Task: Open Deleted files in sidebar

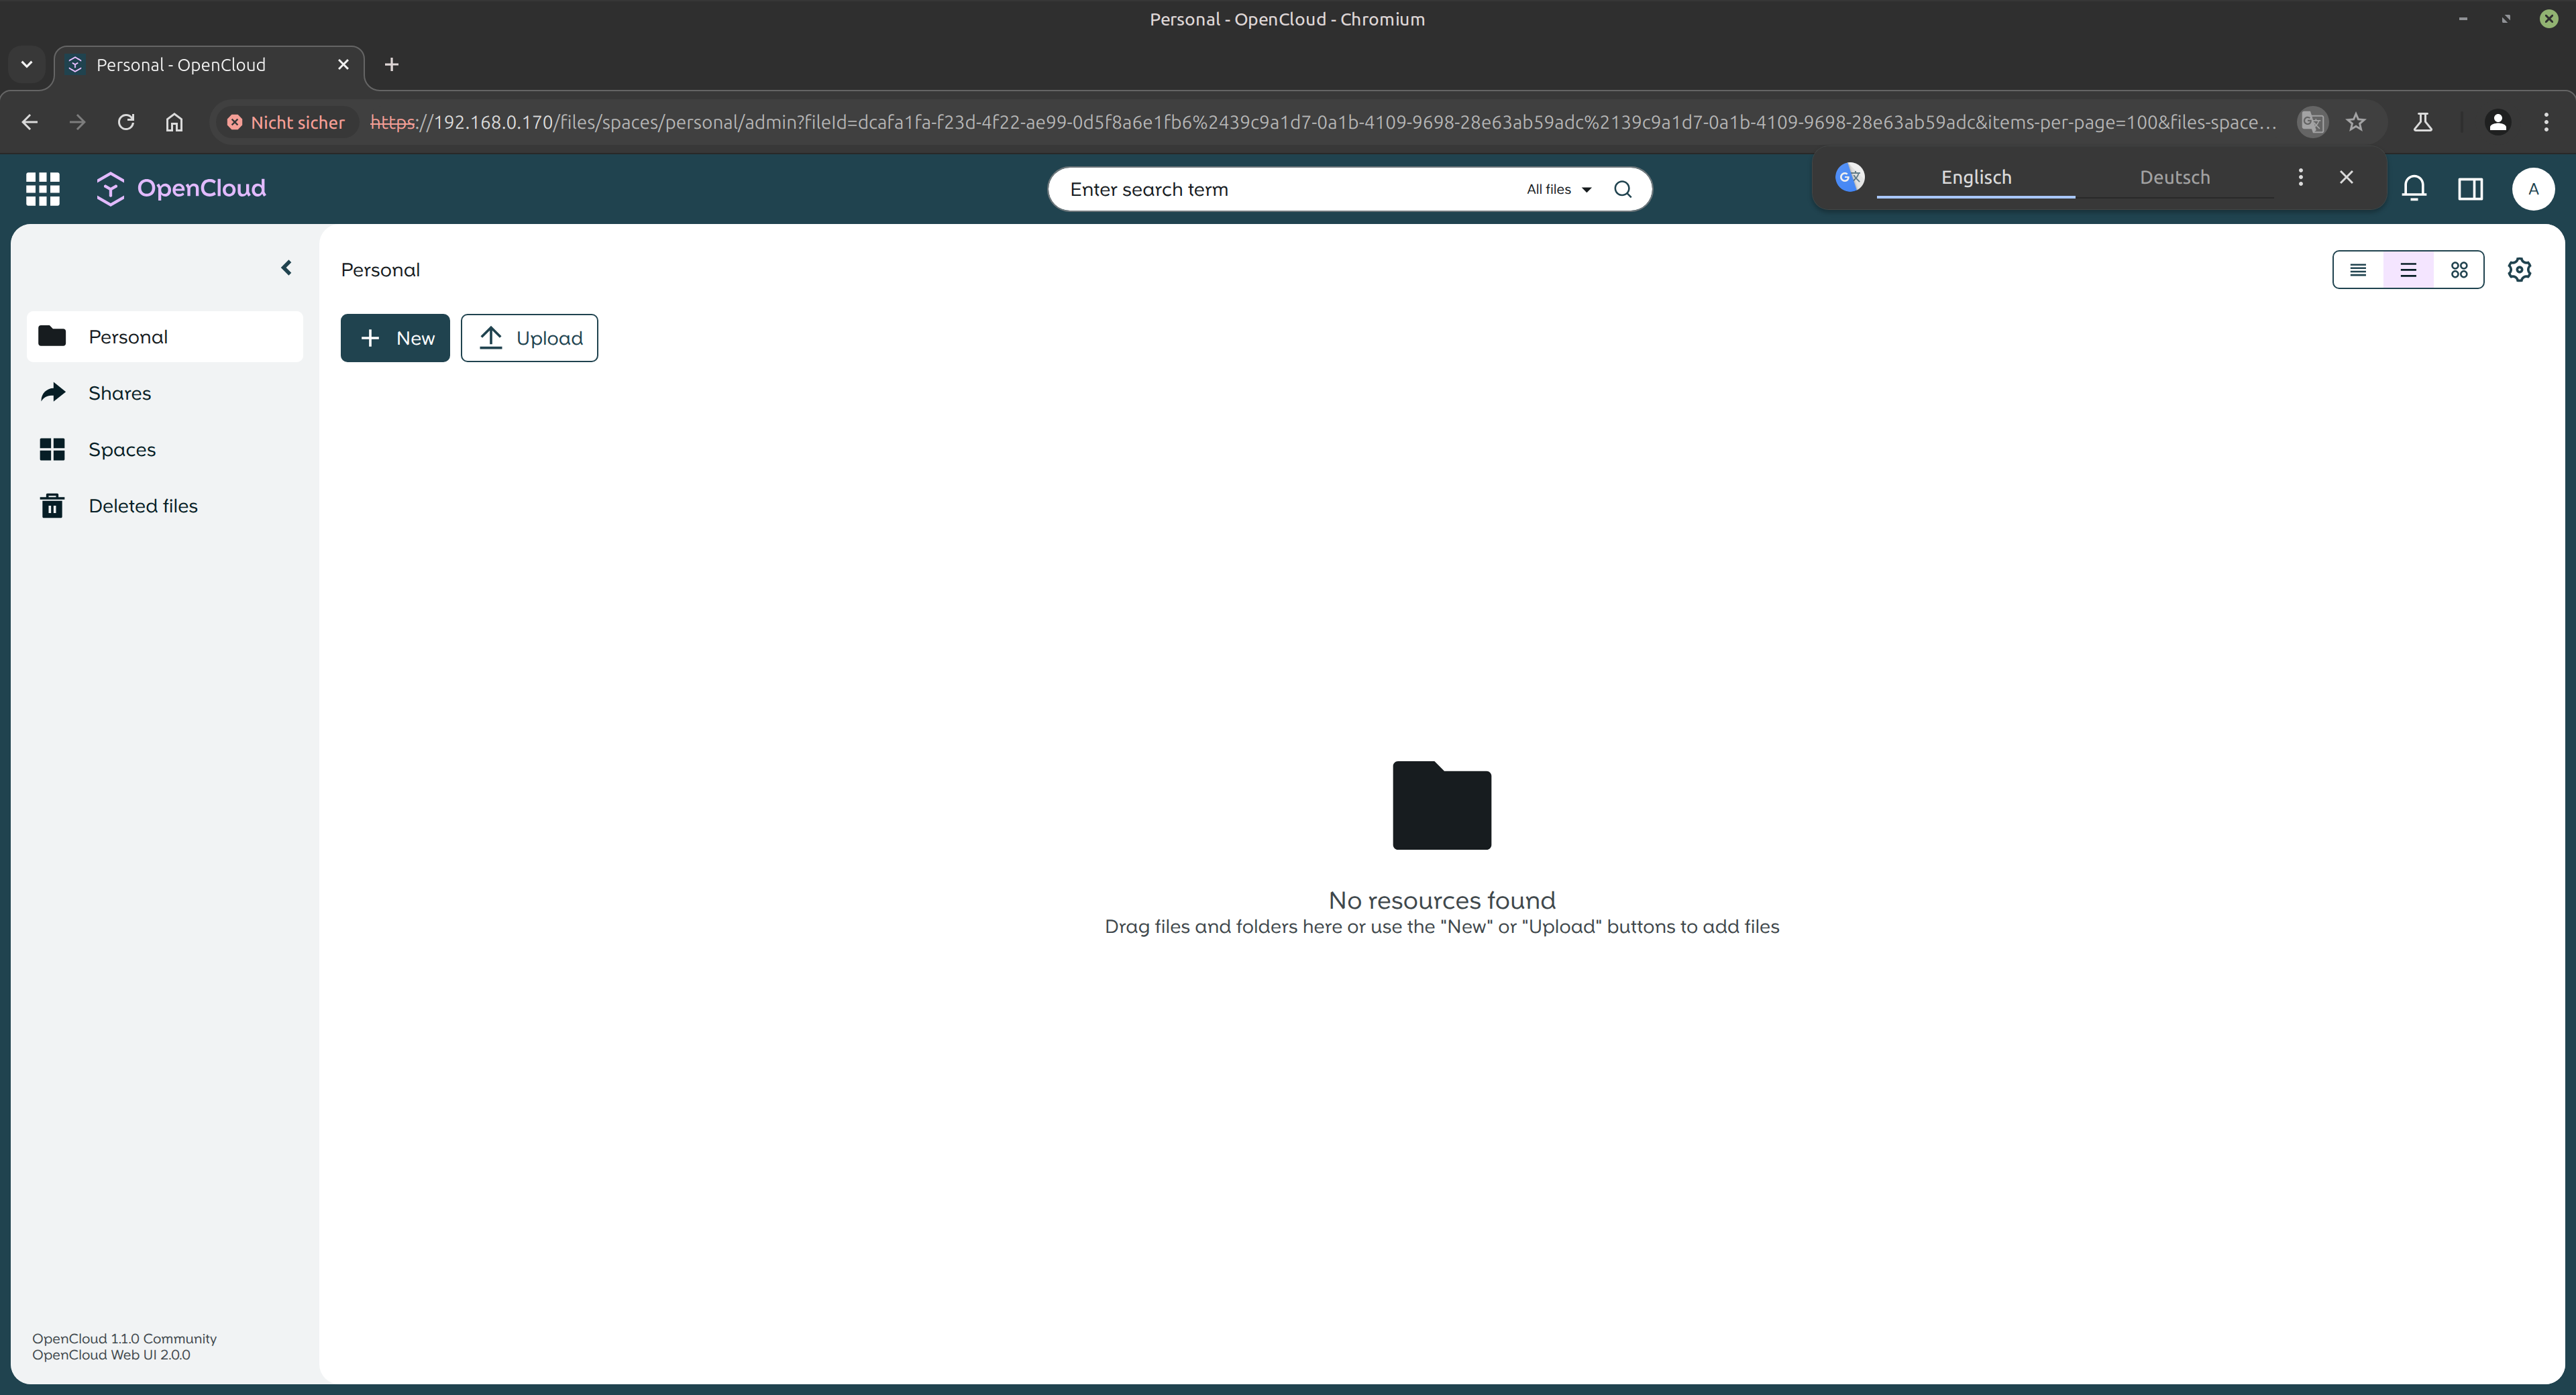Action: pyautogui.click(x=165, y=506)
